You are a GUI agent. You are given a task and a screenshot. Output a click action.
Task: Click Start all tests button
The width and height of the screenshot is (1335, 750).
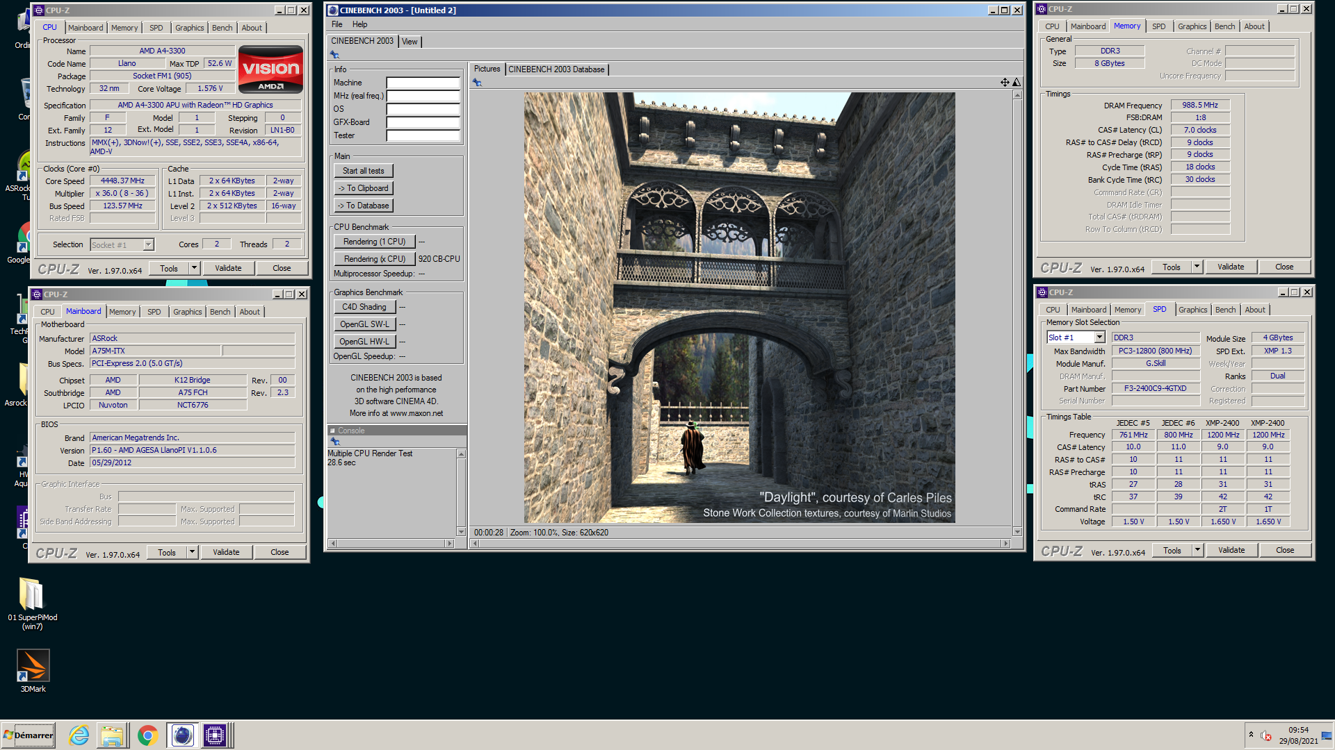363,171
